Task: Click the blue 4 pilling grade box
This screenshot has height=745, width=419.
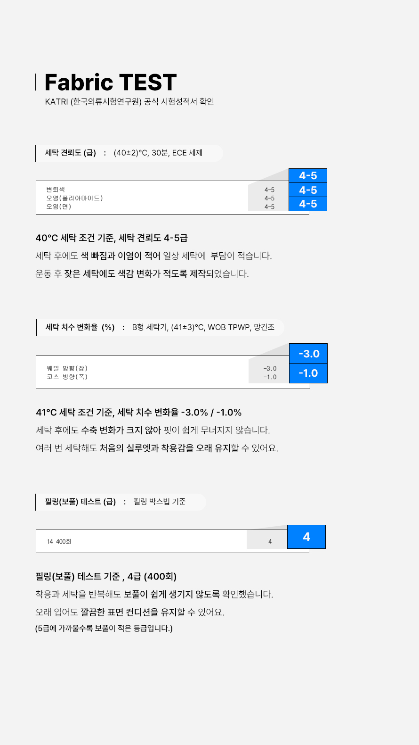Action: 306,537
